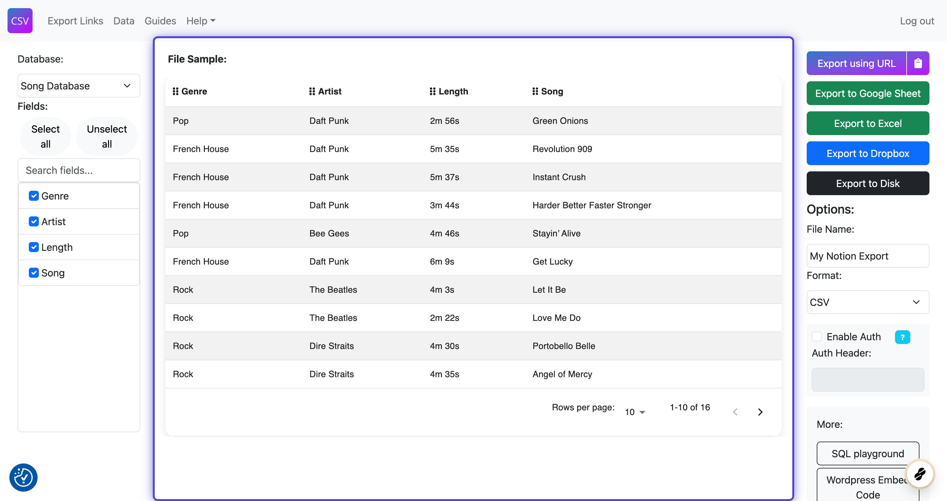947x501 pixels.
Task: Change the rows per page dropdown
Action: click(x=635, y=412)
